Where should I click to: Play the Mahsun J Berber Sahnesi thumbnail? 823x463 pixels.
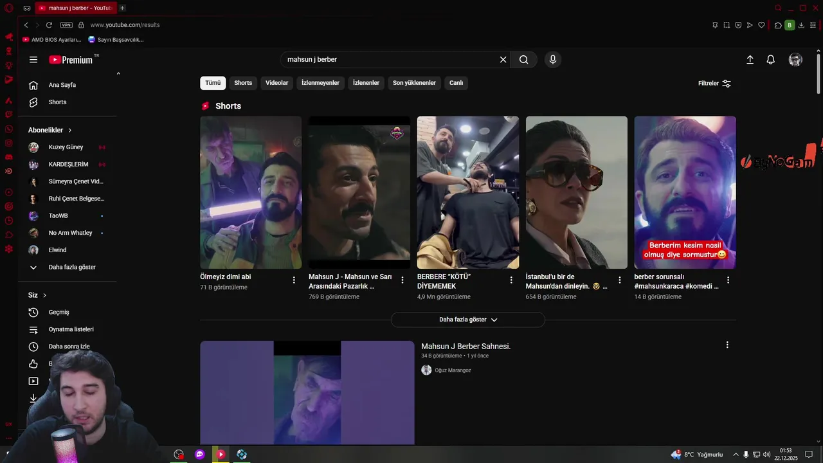(x=307, y=392)
